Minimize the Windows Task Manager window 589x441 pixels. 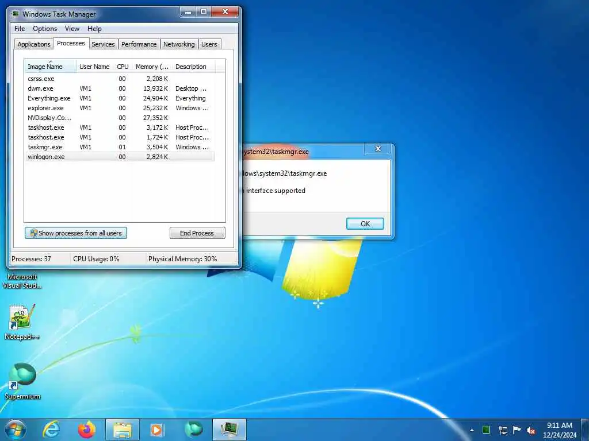188,12
